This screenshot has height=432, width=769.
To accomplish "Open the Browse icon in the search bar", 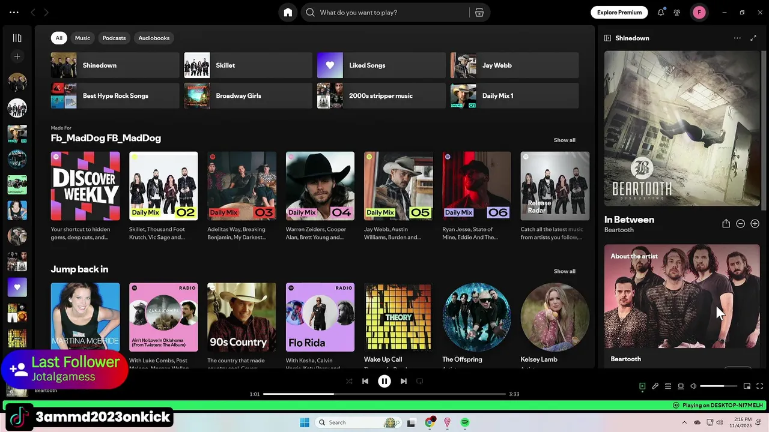I will click(479, 13).
